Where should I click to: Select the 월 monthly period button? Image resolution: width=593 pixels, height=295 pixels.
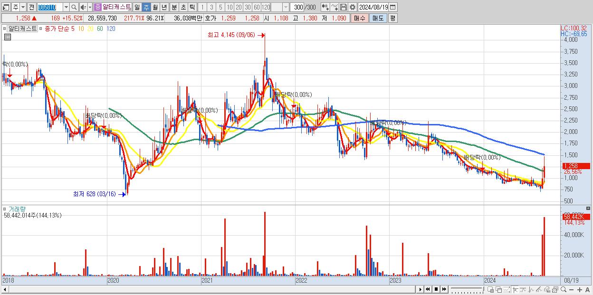pyautogui.click(x=155, y=7)
